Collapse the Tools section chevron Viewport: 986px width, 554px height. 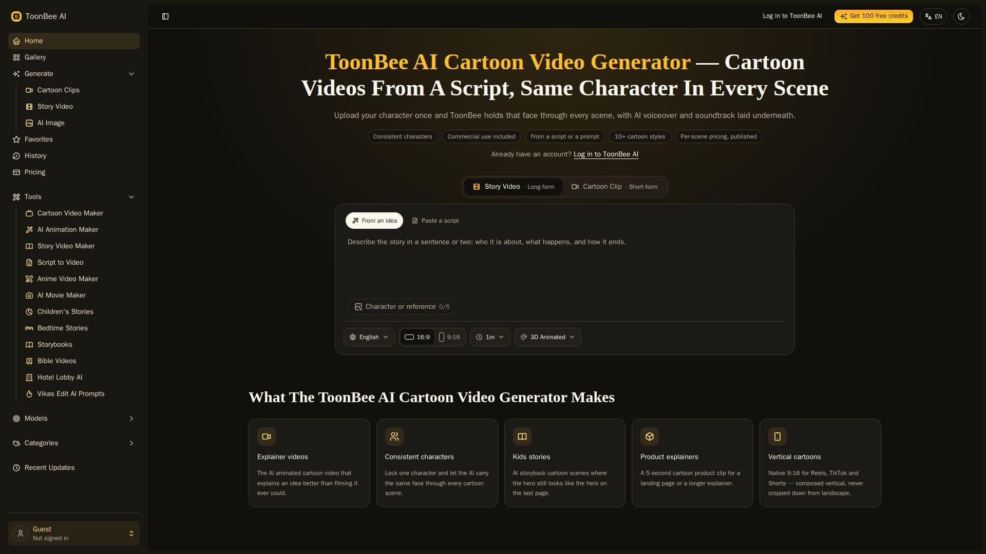(x=131, y=197)
